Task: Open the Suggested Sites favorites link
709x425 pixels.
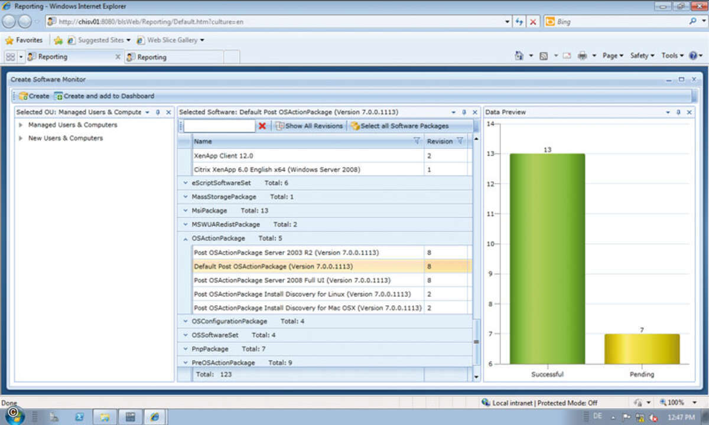Action: (98, 40)
